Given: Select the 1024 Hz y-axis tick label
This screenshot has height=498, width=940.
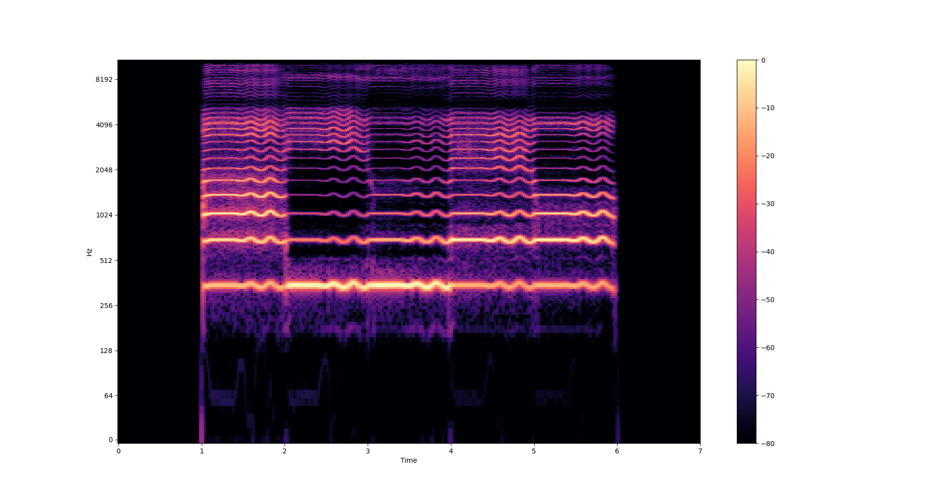Looking at the screenshot, I should pyautogui.click(x=104, y=215).
